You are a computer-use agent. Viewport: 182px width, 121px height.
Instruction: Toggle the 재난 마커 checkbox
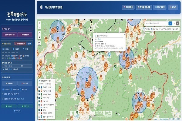pos(20,89)
